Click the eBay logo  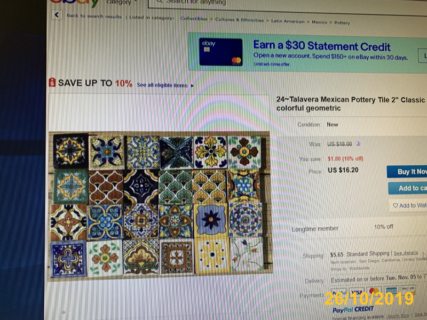click(x=75, y=3)
